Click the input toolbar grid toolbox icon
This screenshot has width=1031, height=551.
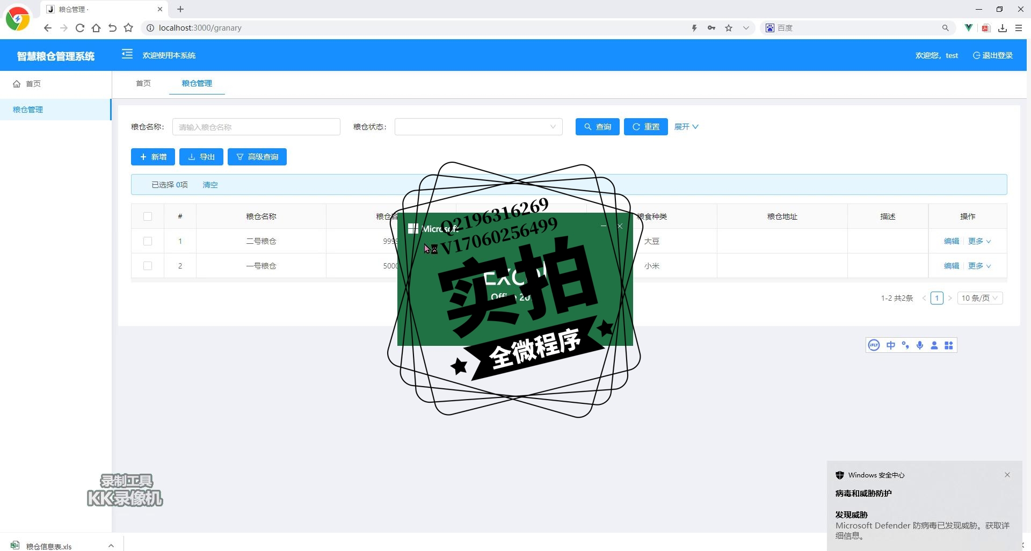click(x=949, y=345)
